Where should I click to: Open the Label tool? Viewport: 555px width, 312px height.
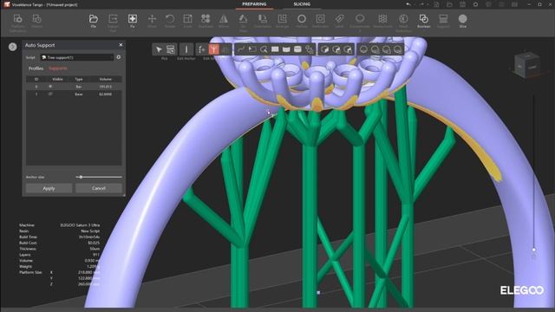click(x=339, y=21)
